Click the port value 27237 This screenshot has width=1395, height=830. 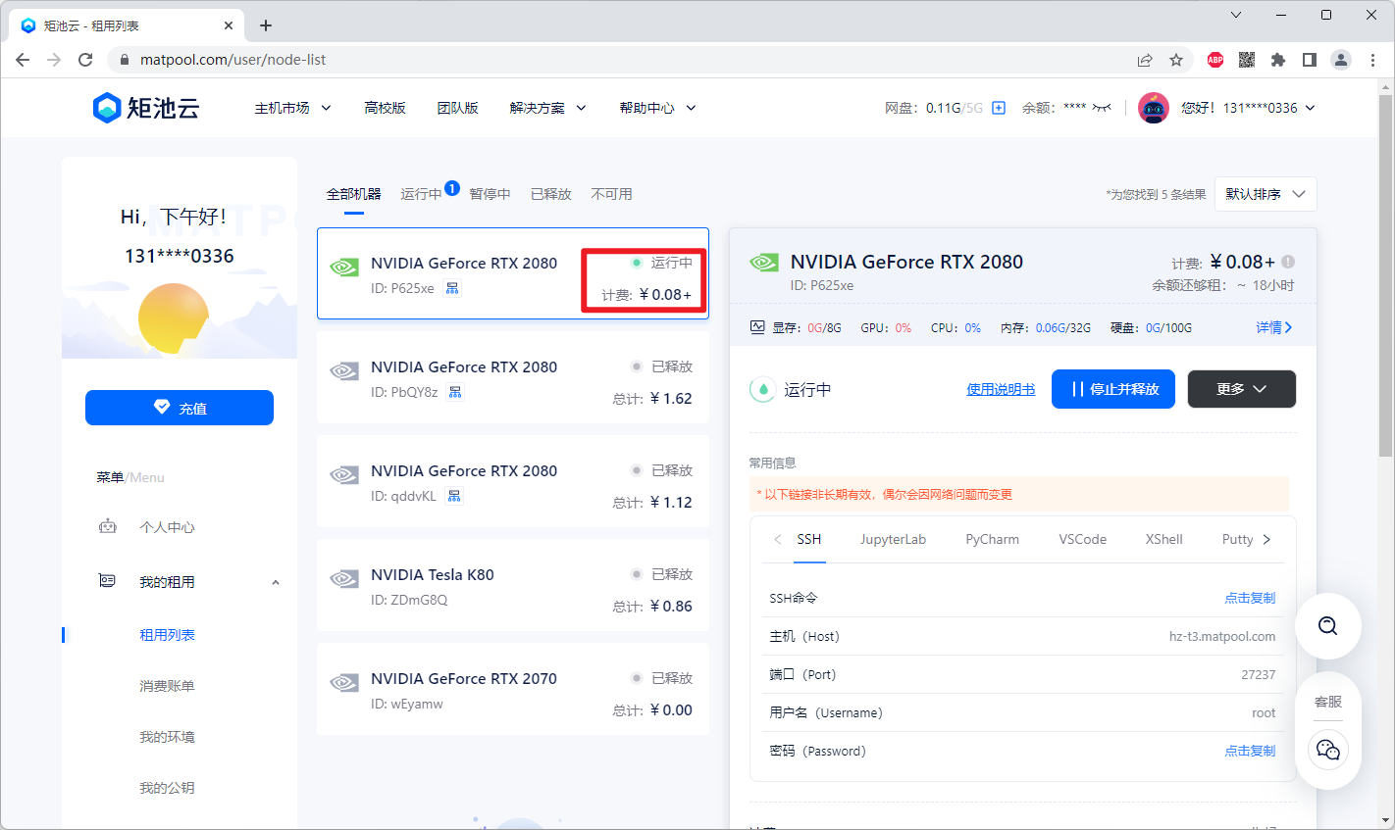[x=1259, y=674]
